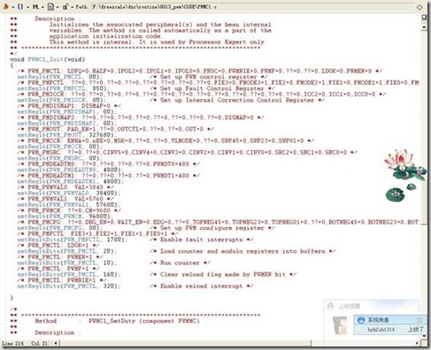This screenshot has width=431, height=350.
Task: Click settings icon on system message popup
Action: coord(419,320)
